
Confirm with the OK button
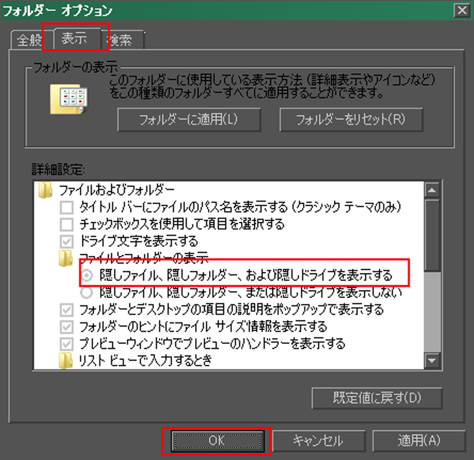coord(217,441)
